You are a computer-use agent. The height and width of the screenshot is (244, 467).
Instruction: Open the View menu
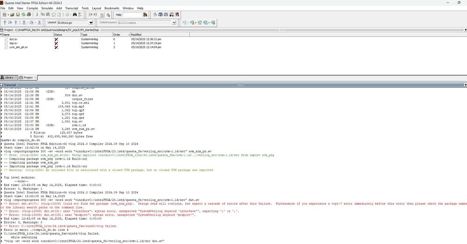(x=20, y=8)
